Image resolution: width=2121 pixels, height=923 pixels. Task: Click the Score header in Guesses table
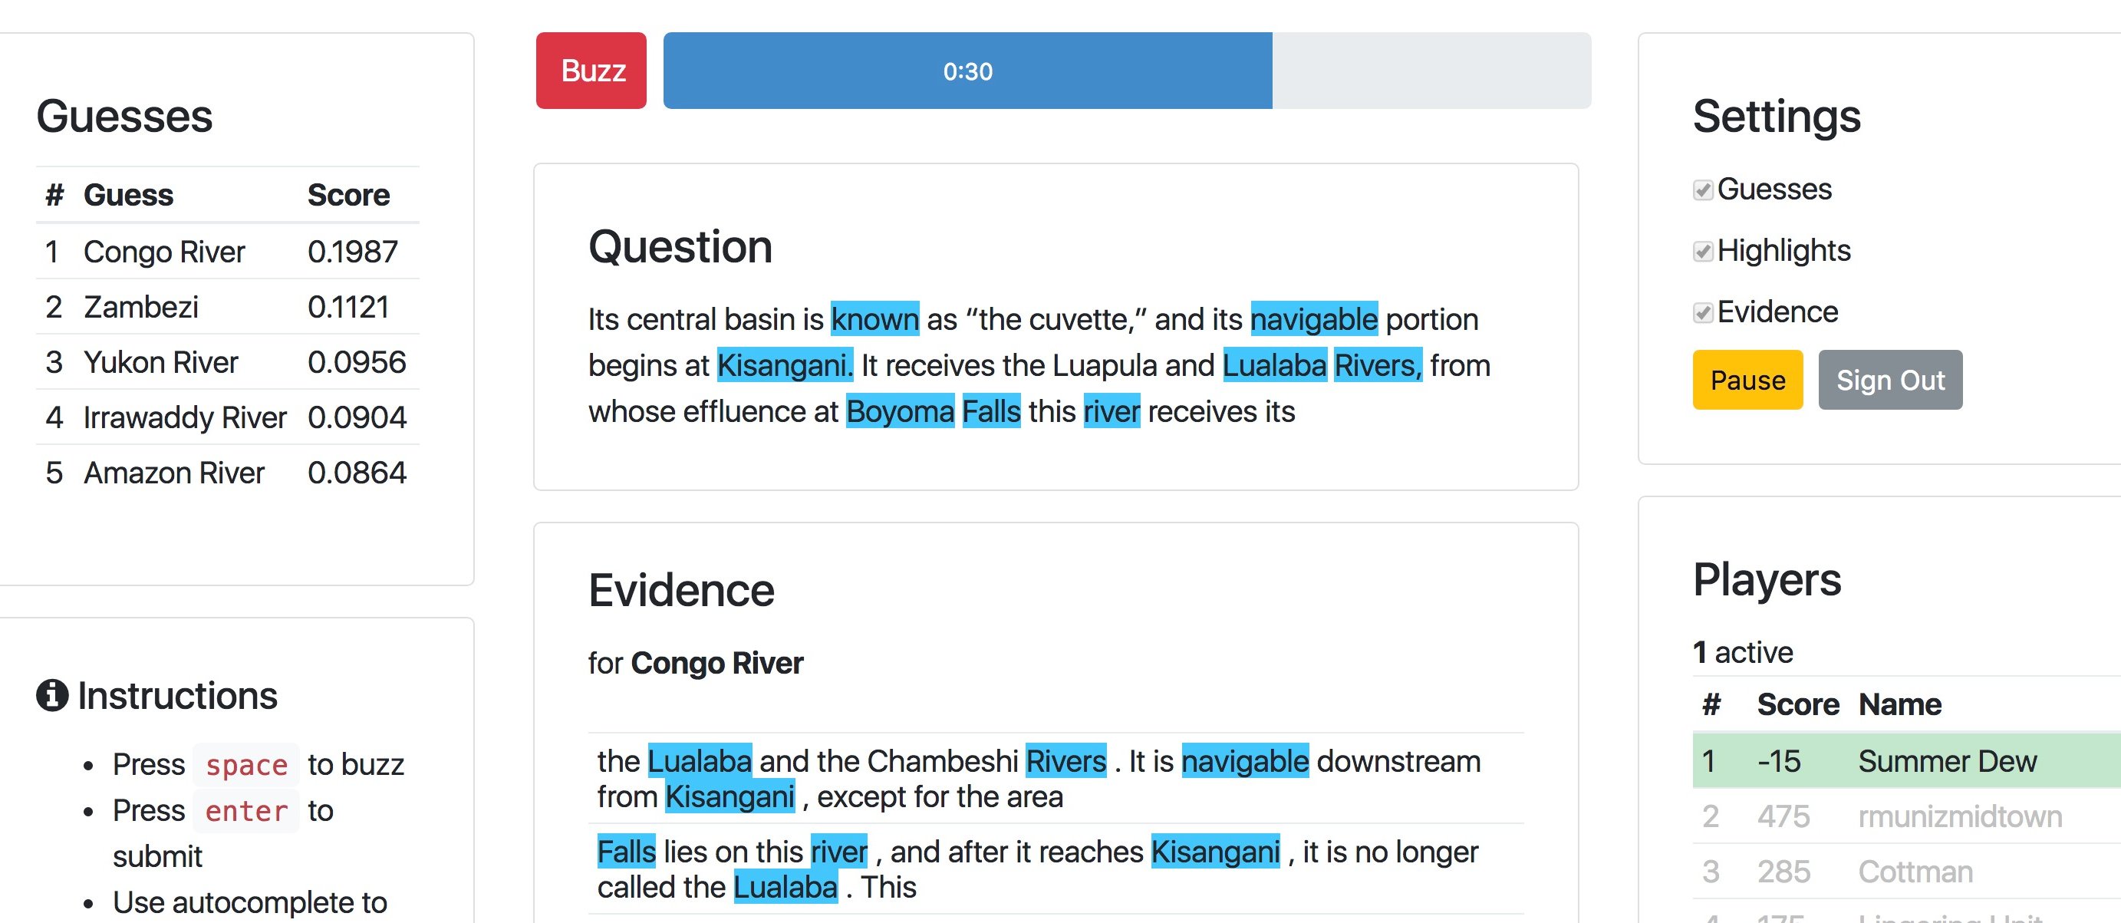[348, 195]
